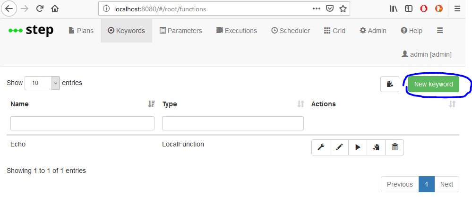This screenshot has width=472, height=197.
Task: Create a New keyword
Action: click(433, 84)
